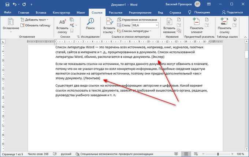
Task: Open the Вставить ссылку citation dropdown
Action: [109, 26]
